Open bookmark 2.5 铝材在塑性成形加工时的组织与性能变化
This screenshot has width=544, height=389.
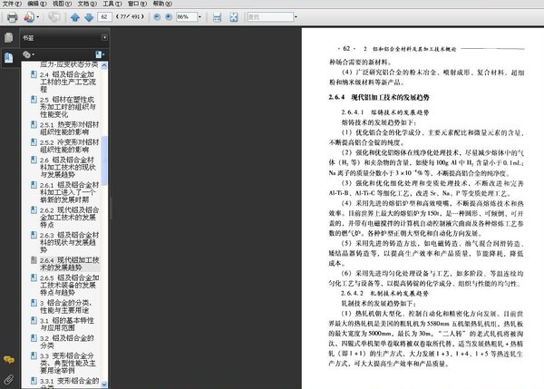68,107
